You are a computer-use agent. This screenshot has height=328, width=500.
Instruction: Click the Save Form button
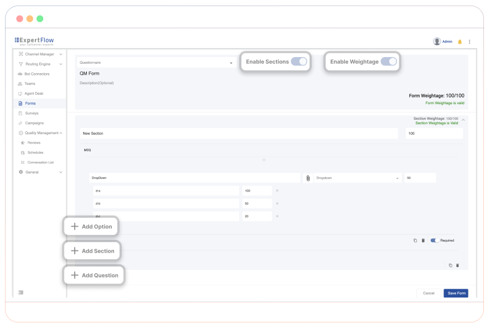coord(456,293)
